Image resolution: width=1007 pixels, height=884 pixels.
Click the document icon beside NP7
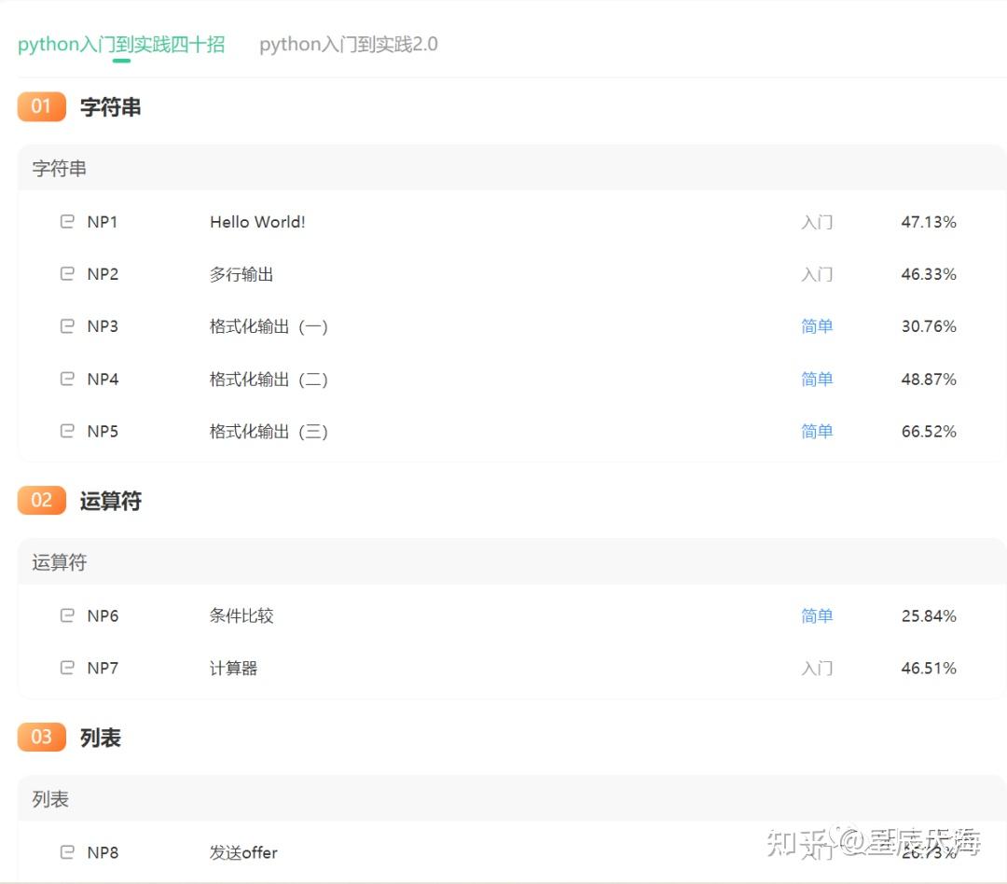(x=67, y=669)
